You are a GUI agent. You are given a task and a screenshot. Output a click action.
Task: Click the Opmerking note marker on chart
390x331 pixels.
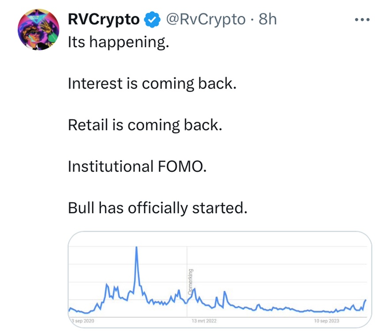point(190,282)
